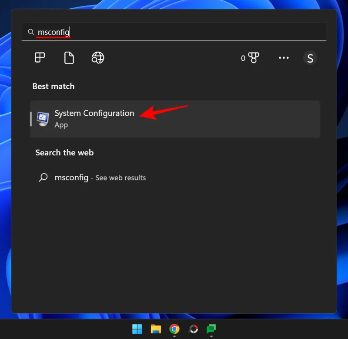Open your account by clicking the S avatar
Image resolution: width=348 pixels, height=339 pixels.
coord(310,57)
